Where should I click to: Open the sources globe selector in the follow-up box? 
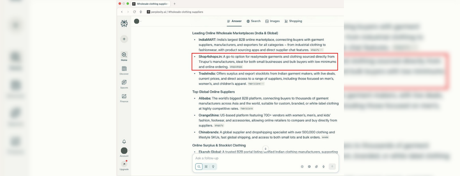pos(309,166)
